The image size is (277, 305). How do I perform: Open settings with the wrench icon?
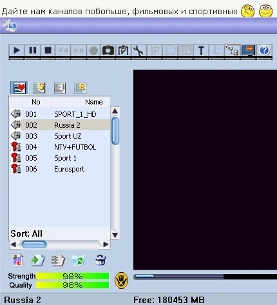click(x=138, y=50)
